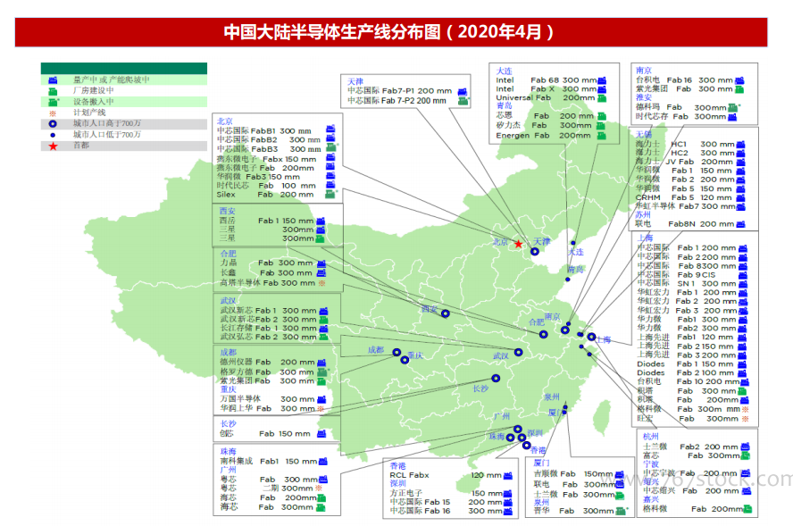Click the 合肥 header in Hefei box
Viewport: 793px width, 526px height.
(228, 254)
